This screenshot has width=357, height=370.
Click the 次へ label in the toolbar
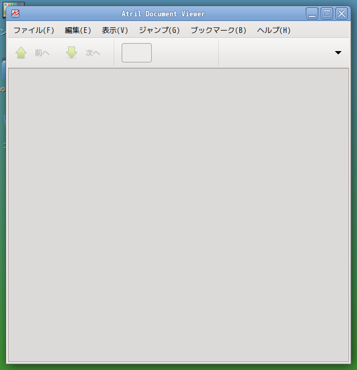point(93,53)
